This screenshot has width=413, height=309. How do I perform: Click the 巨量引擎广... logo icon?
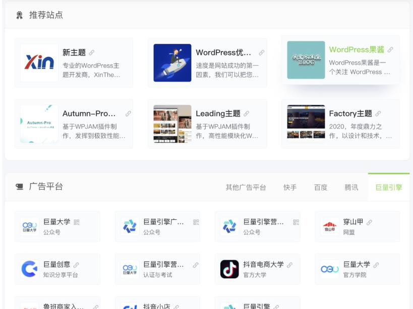130,226
